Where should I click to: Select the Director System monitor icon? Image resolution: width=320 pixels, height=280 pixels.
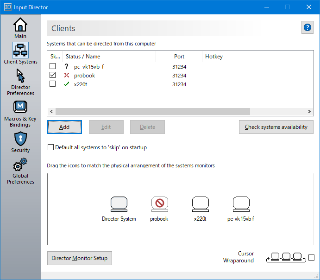[119, 204]
